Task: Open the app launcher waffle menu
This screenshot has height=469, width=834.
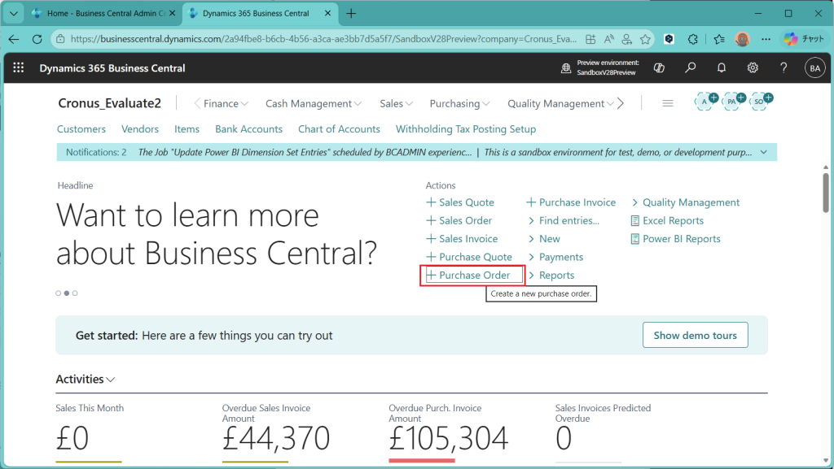Action: coord(19,68)
